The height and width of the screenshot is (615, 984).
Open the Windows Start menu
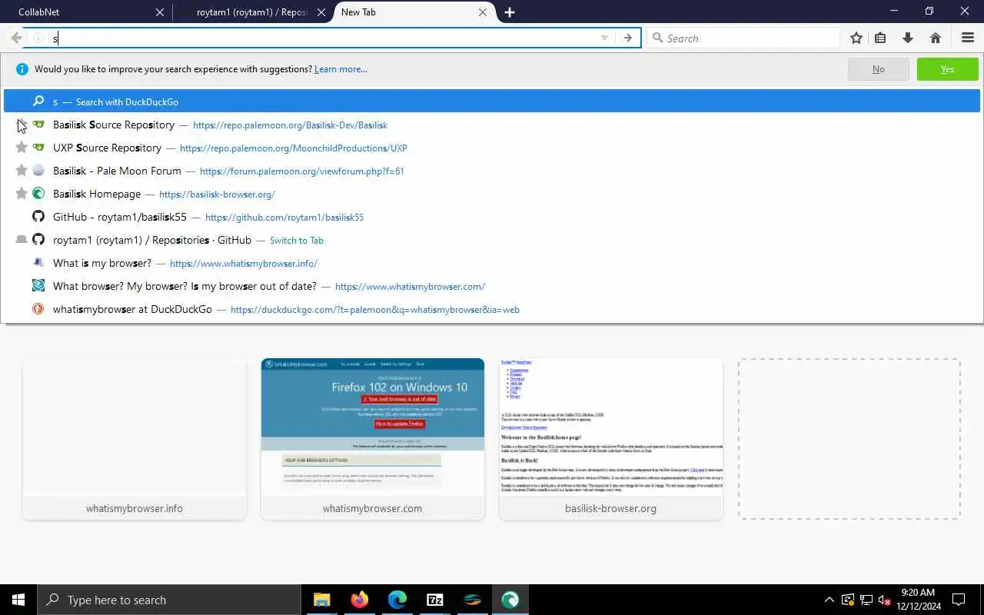(18, 600)
